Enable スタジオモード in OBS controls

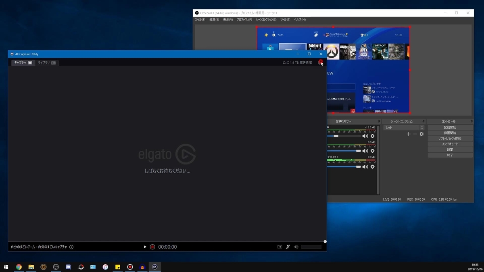450,144
